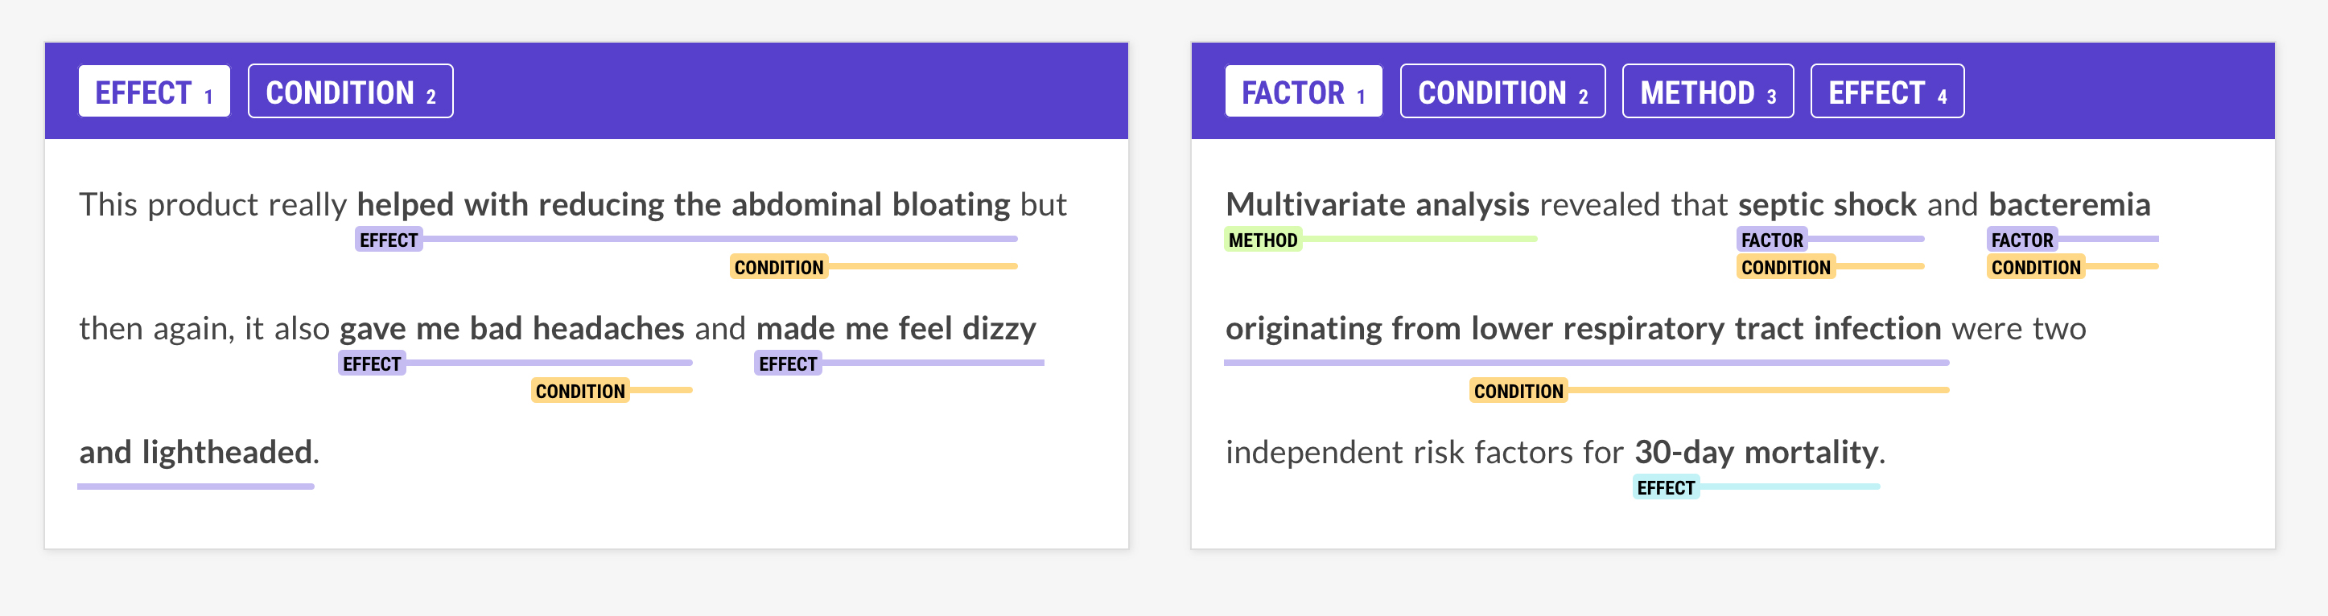Click the EFFECT tag under gave me bad
The width and height of the screenshot is (2328, 616).
point(372,364)
